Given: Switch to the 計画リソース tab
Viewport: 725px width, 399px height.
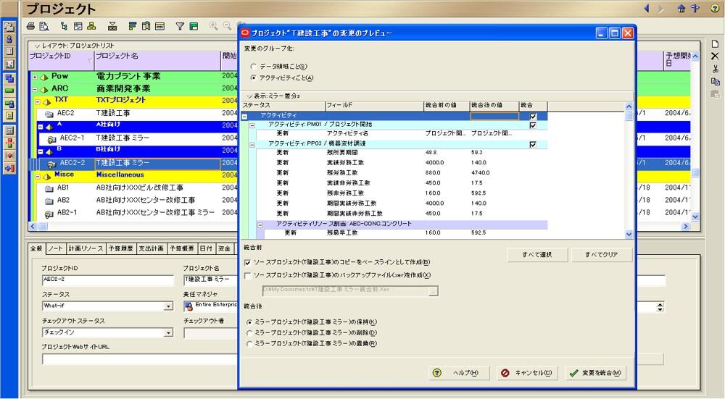Looking at the screenshot, I should point(86,248).
